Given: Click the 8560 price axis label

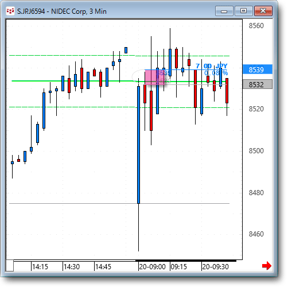Looking at the screenshot, I should 256,26.
